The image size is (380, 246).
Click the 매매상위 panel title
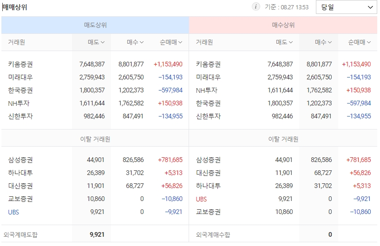click(x=15, y=7)
